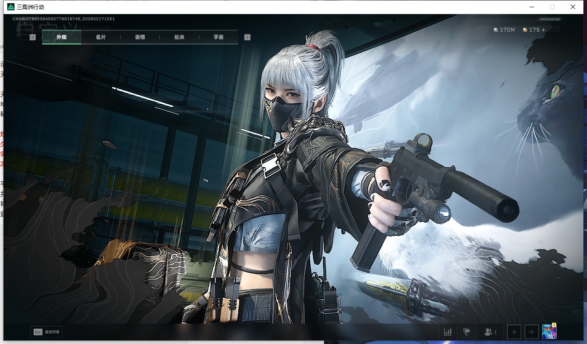Screen dimensions: 587x344
Task: Select the 表情 tab
Action: click(140, 37)
